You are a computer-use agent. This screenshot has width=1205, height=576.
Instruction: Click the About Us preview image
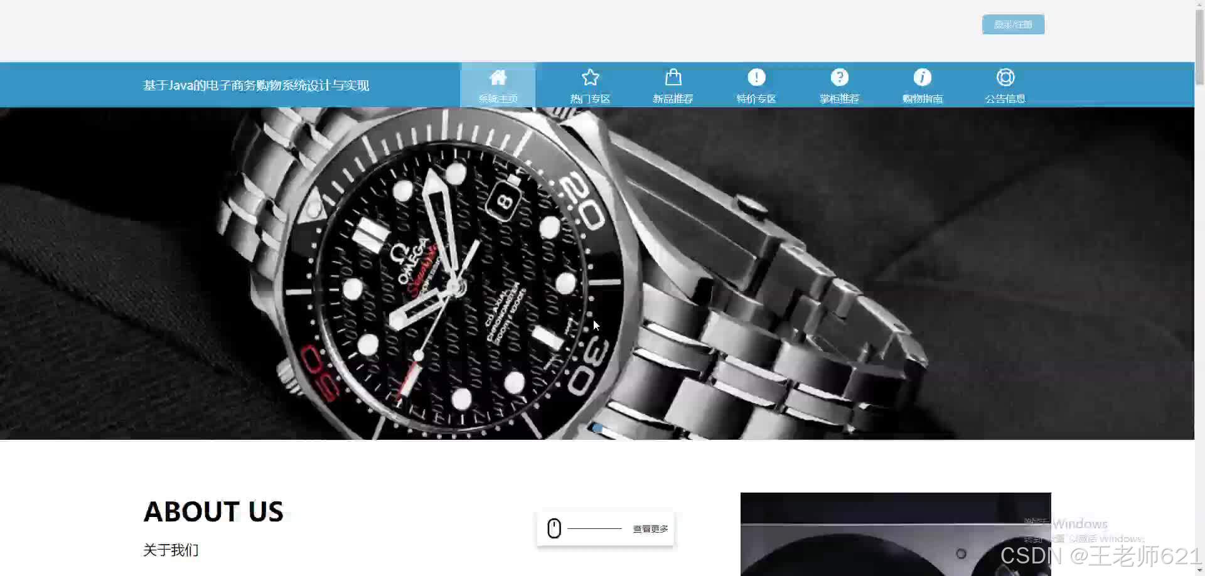tap(896, 534)
